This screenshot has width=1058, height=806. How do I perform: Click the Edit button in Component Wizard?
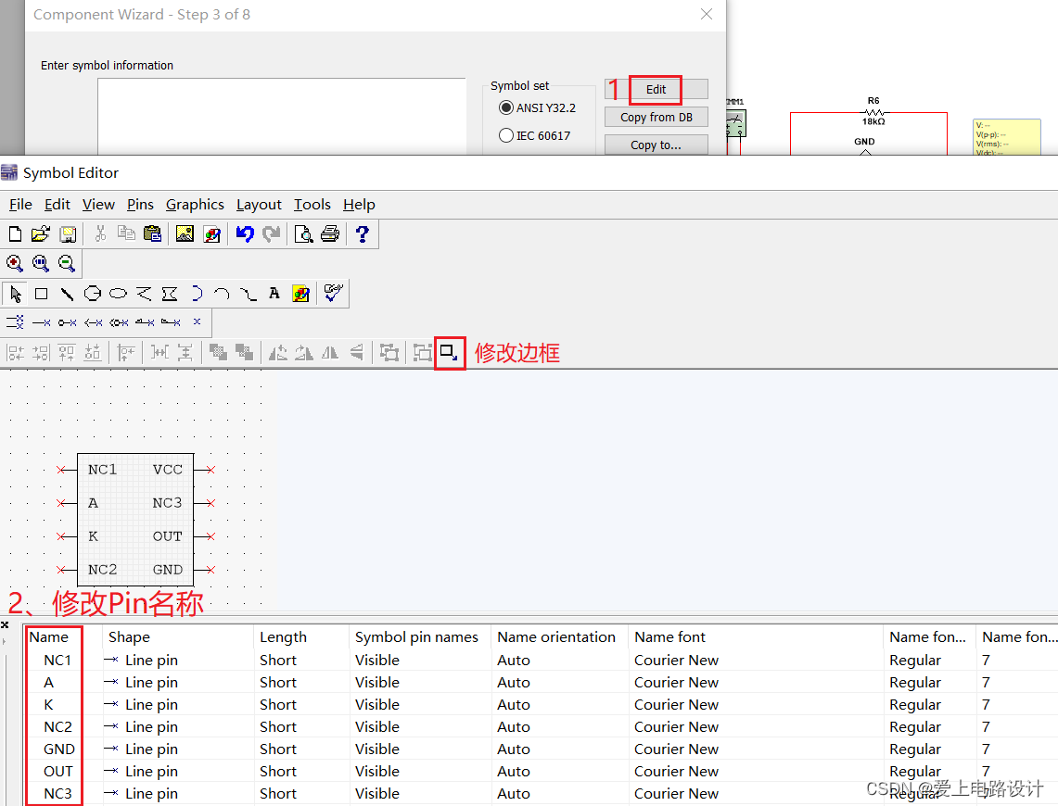tap(656, 90)
